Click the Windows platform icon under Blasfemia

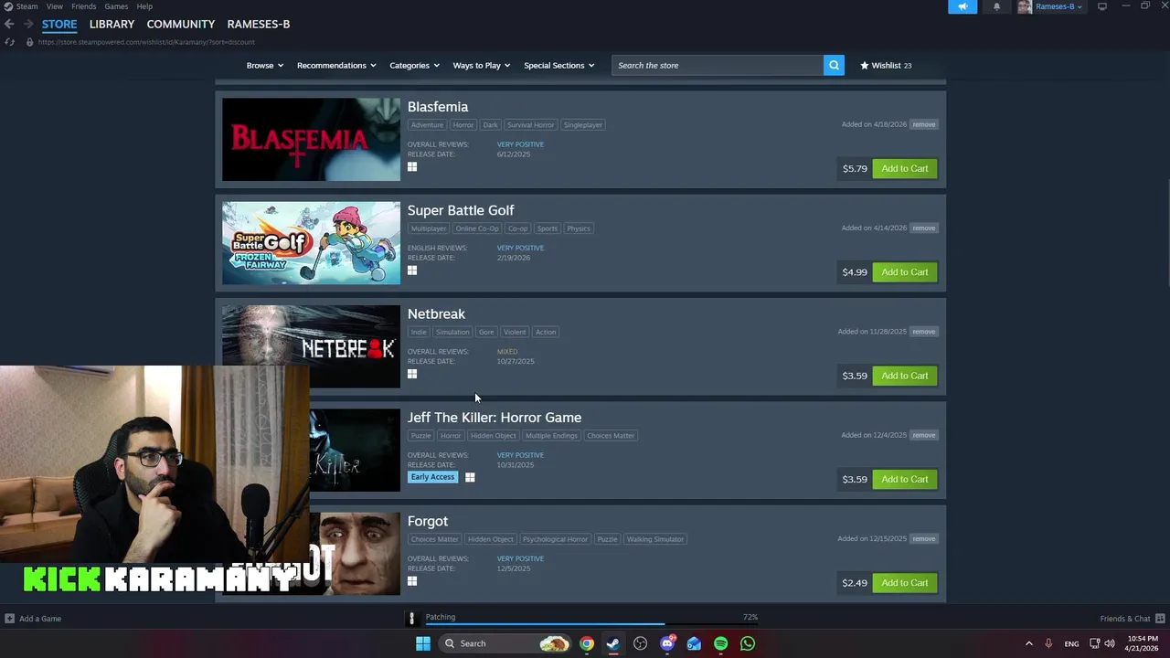412,166
